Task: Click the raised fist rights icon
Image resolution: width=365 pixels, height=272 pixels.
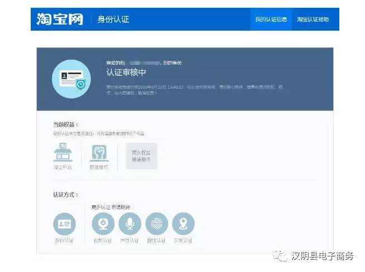Action: click(x=99, y=153)
